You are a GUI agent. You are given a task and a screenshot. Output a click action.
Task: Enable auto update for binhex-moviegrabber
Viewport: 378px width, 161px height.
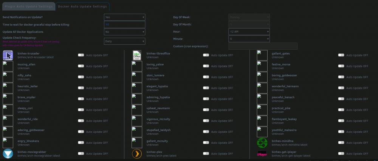81,153
